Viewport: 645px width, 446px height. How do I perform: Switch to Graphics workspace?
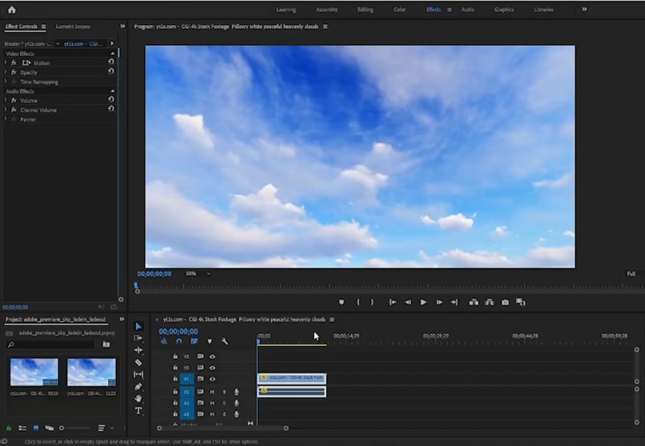(504, 10)
